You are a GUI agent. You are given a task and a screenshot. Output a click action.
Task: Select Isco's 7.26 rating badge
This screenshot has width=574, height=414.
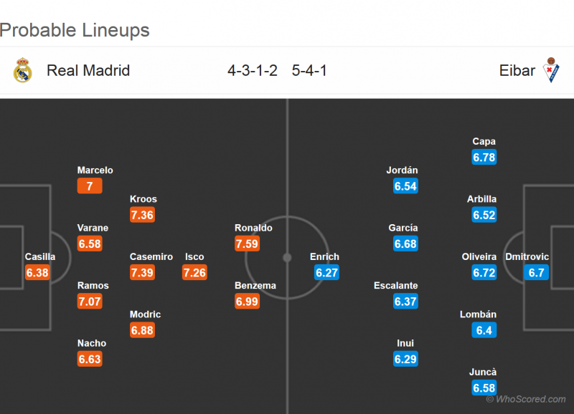pyautogui.click(x=194, y=272)
